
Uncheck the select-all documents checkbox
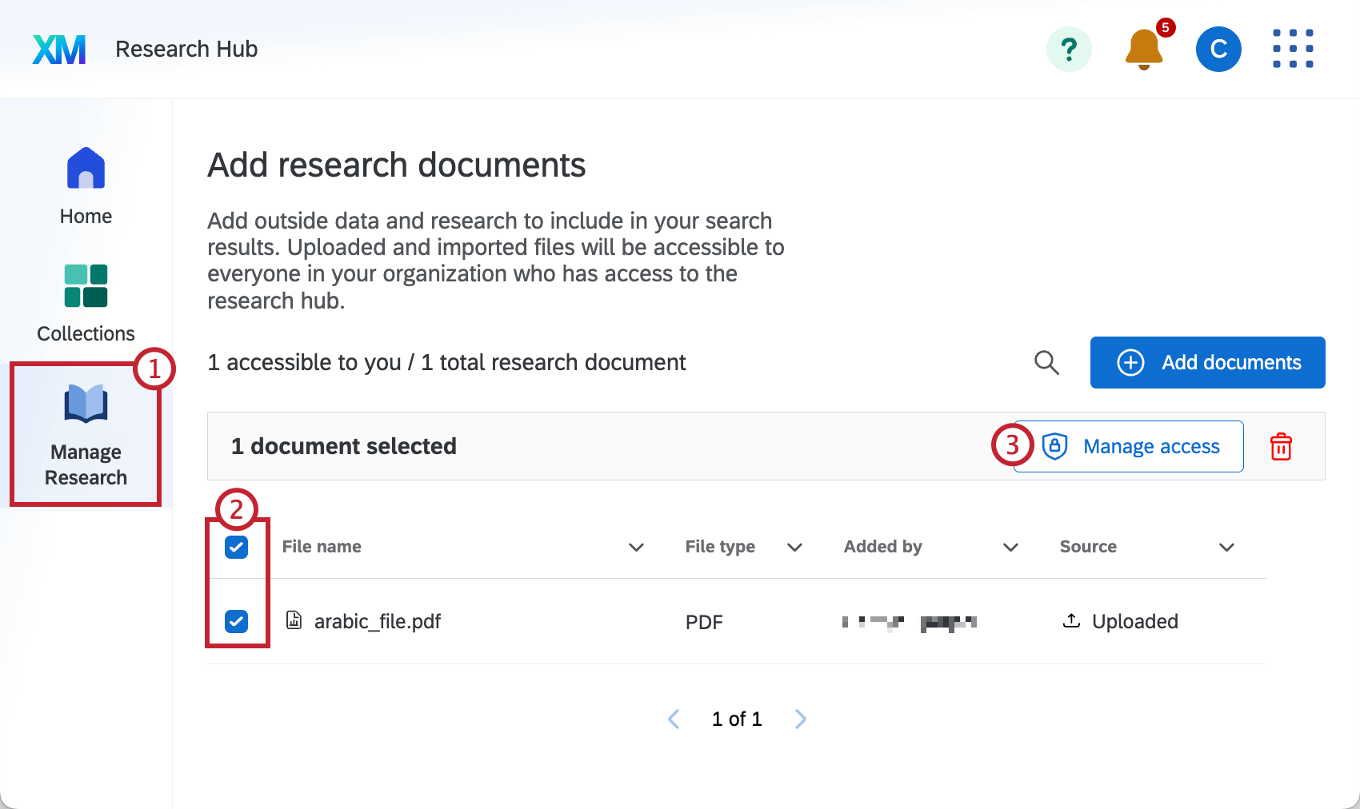coord(236,547)
